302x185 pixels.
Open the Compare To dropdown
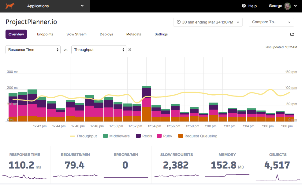271,22
